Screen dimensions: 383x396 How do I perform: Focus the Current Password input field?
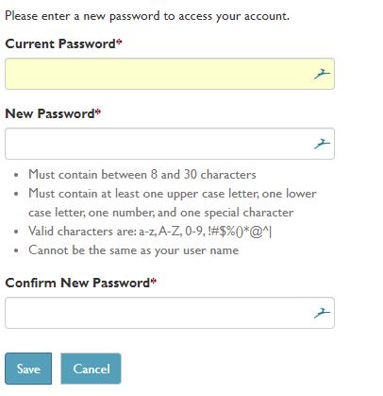(x=170, y=74)
